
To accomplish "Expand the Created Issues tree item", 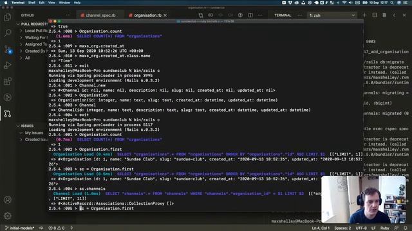I will click(x=34, y=140).
